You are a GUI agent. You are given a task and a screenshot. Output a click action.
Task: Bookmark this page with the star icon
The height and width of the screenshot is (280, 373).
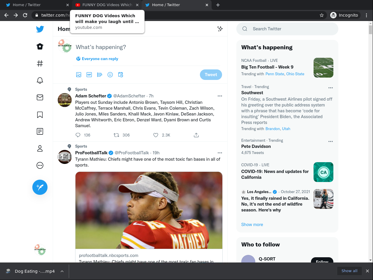322,15
